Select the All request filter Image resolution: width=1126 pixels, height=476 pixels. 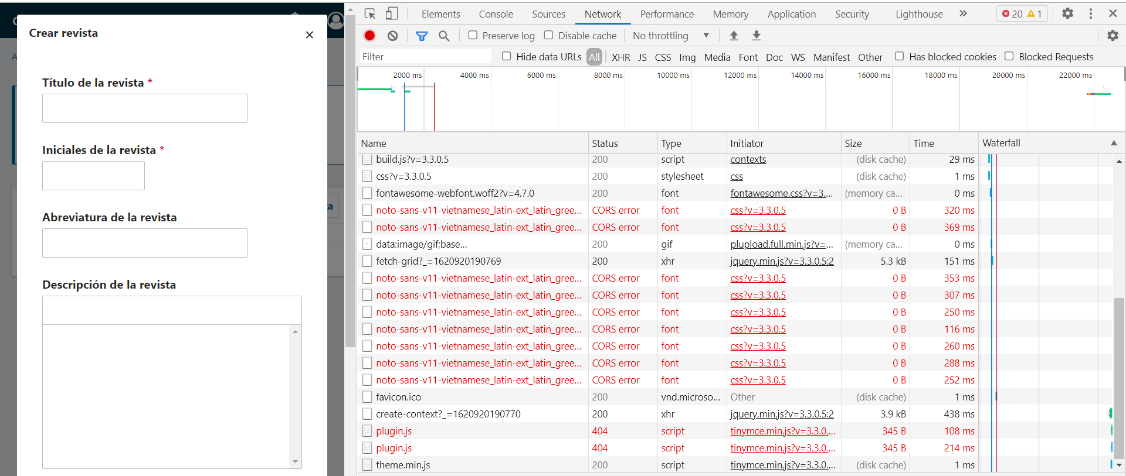tap(595, 57)
